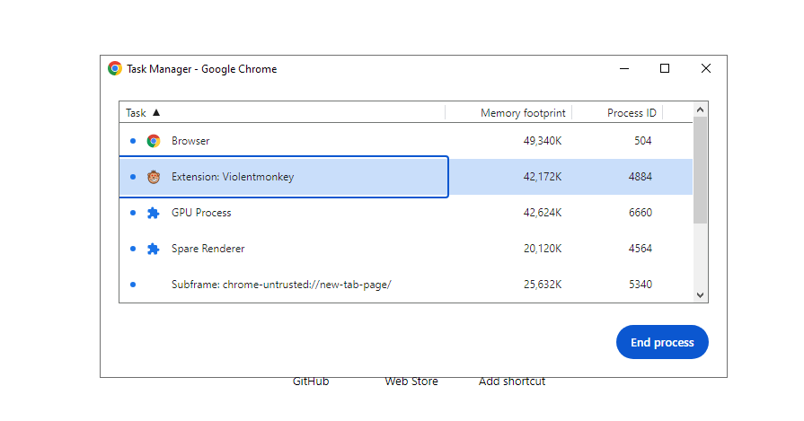Select Subframe chrome-untrusted new-tab-page row
The width and height of the screenshot is (804, 421).
click(x=405, y=285)
